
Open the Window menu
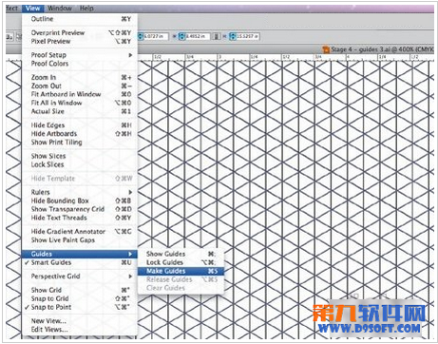(60, 9)
